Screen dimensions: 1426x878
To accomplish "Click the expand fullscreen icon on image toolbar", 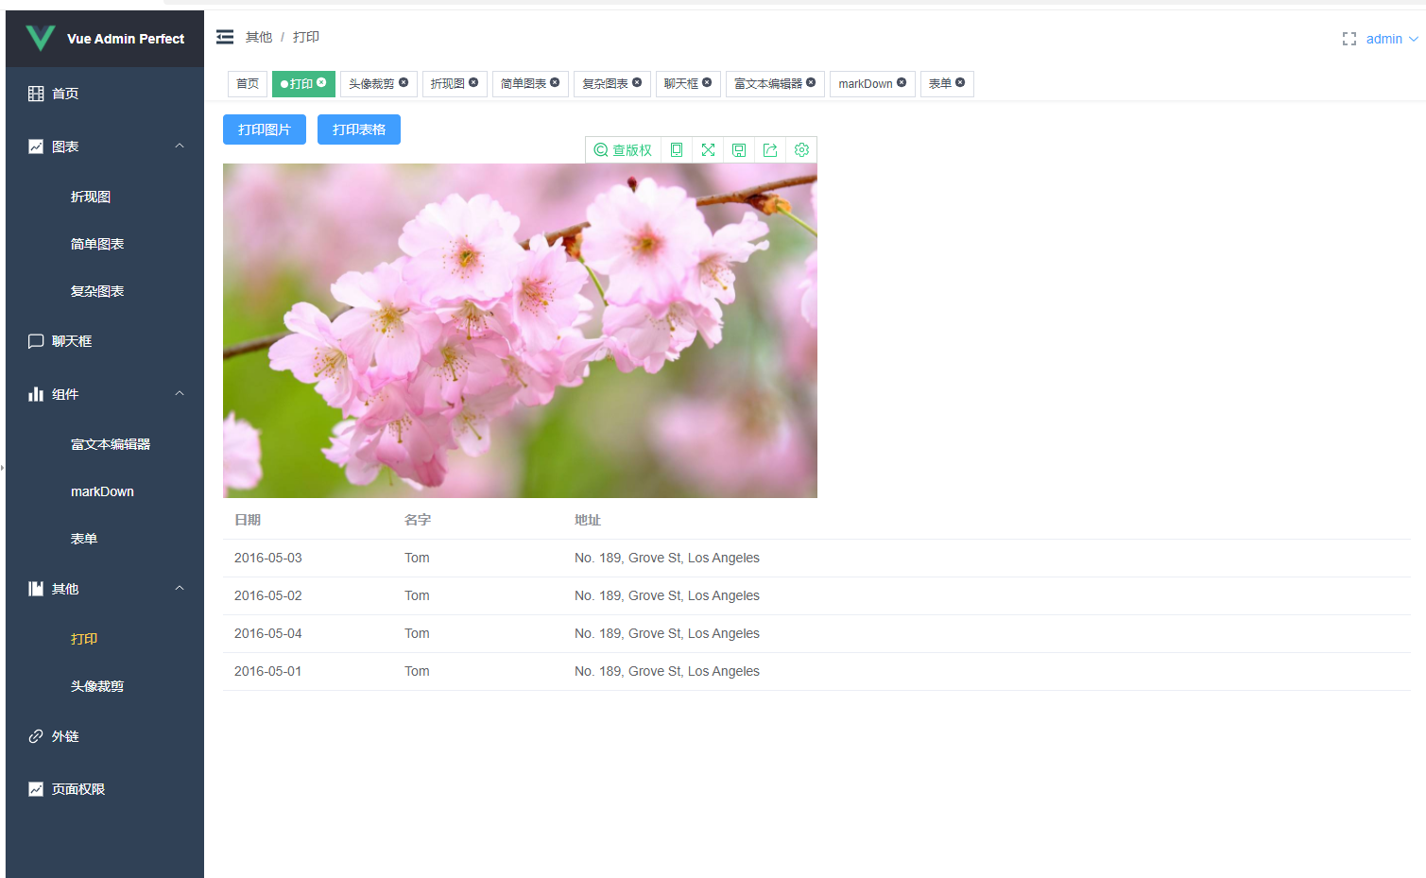I will (x=708, y=150).
